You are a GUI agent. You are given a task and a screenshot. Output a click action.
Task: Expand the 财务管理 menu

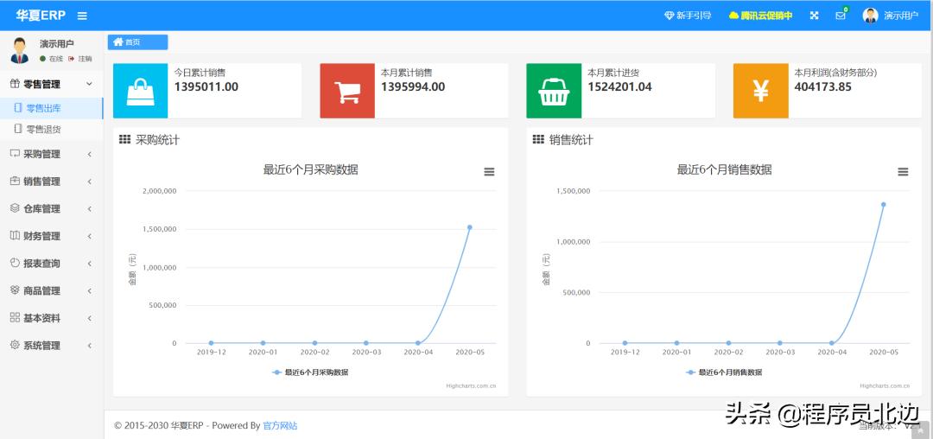51,236
